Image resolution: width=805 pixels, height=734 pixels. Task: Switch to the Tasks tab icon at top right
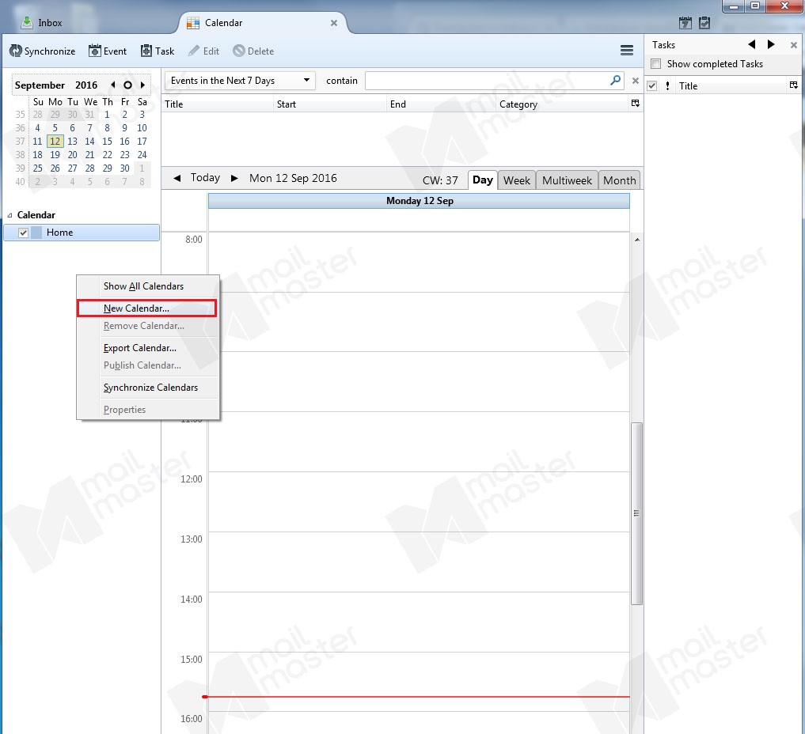pos(704,23)
